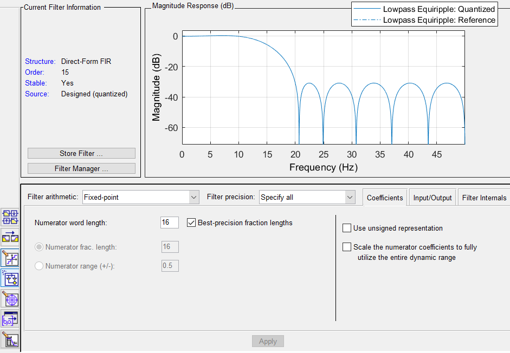
Task: Select the Numerator range radio button
Action: 38,266
